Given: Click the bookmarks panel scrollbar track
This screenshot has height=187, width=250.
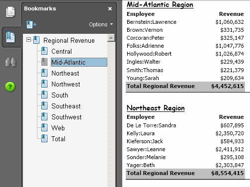Looking at the screenshot, I should (x=111, y=114).
